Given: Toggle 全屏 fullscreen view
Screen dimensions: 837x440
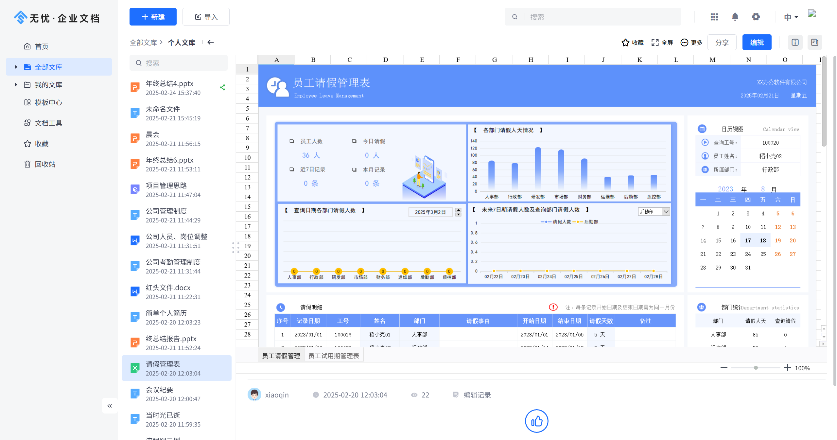Looking at the screenshot, I should [662, 43].
